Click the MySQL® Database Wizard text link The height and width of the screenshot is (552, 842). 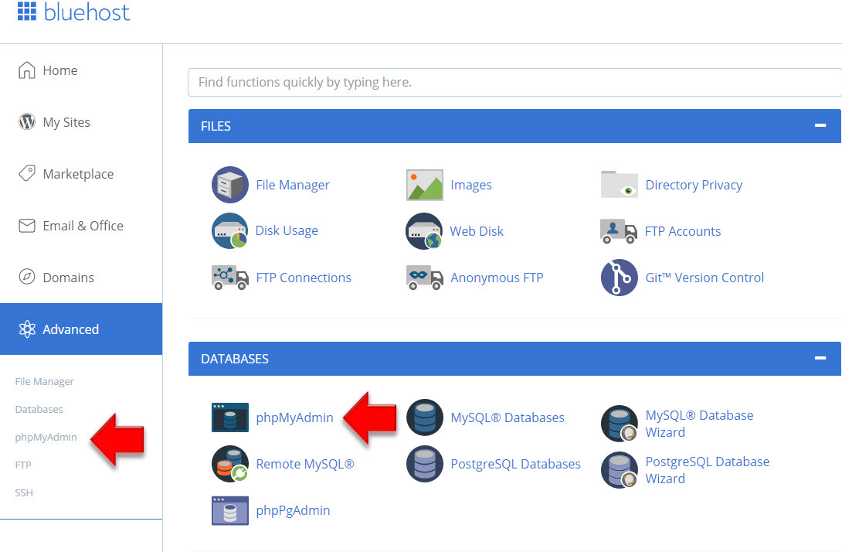(x=699, y=424)
